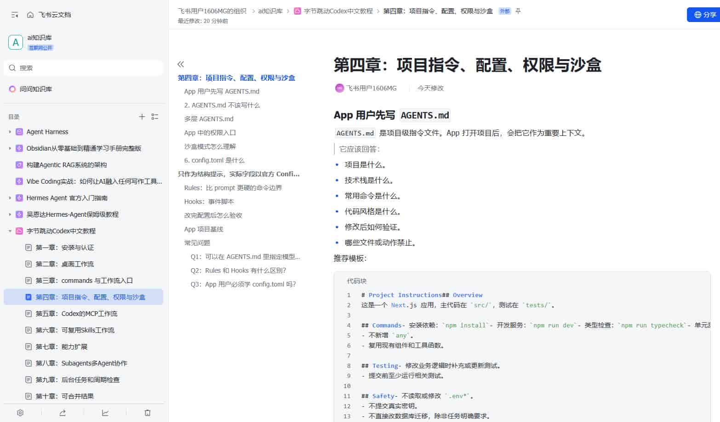Open the 问问知识库 assistant
This screenshot has height=422, width=720.
coord(31,89)
